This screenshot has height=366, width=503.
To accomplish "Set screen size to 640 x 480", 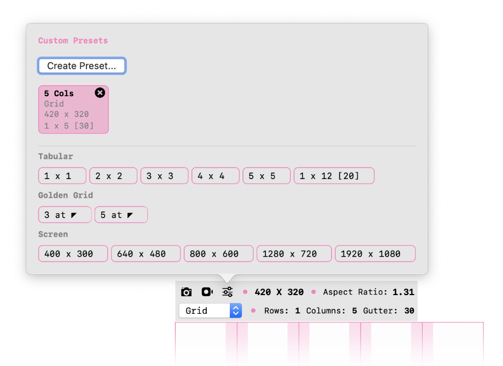I will coord(146,254).
